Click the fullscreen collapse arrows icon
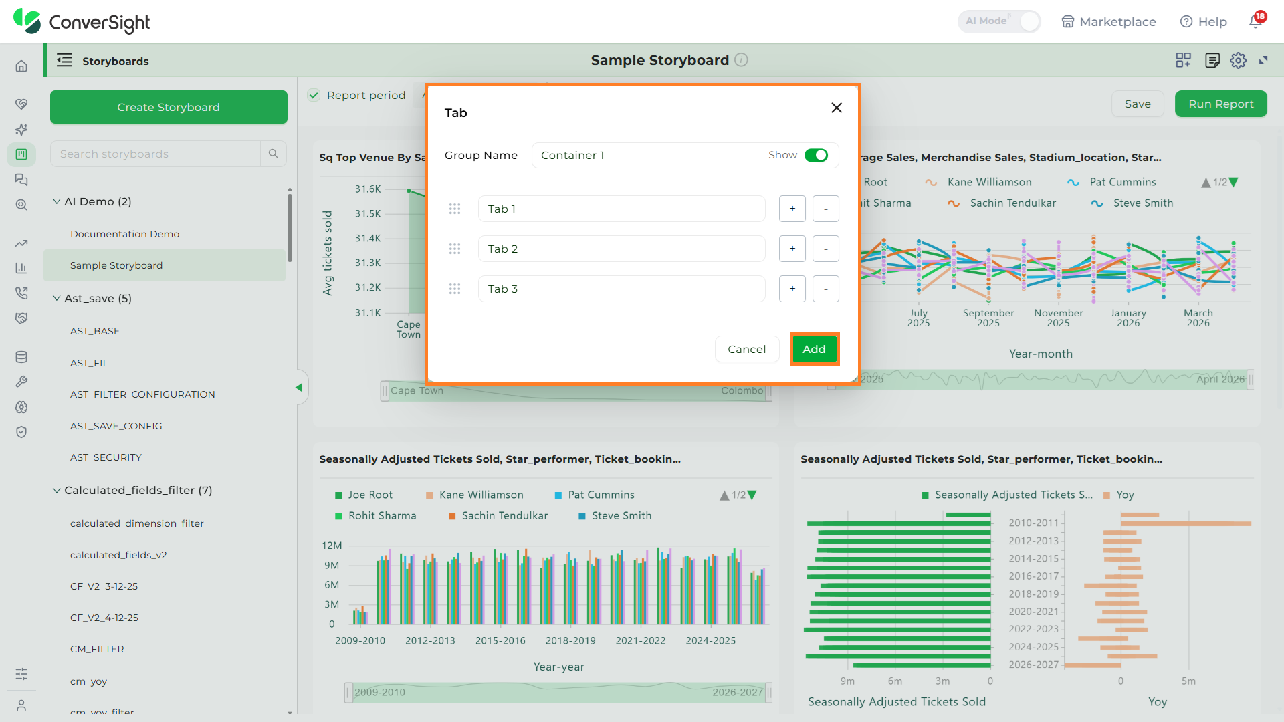The image size is (1284, 722). [x=1263, y=60]
